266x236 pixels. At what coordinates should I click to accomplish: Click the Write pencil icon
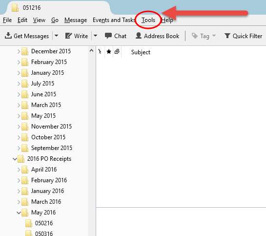(x=68, y=36)
